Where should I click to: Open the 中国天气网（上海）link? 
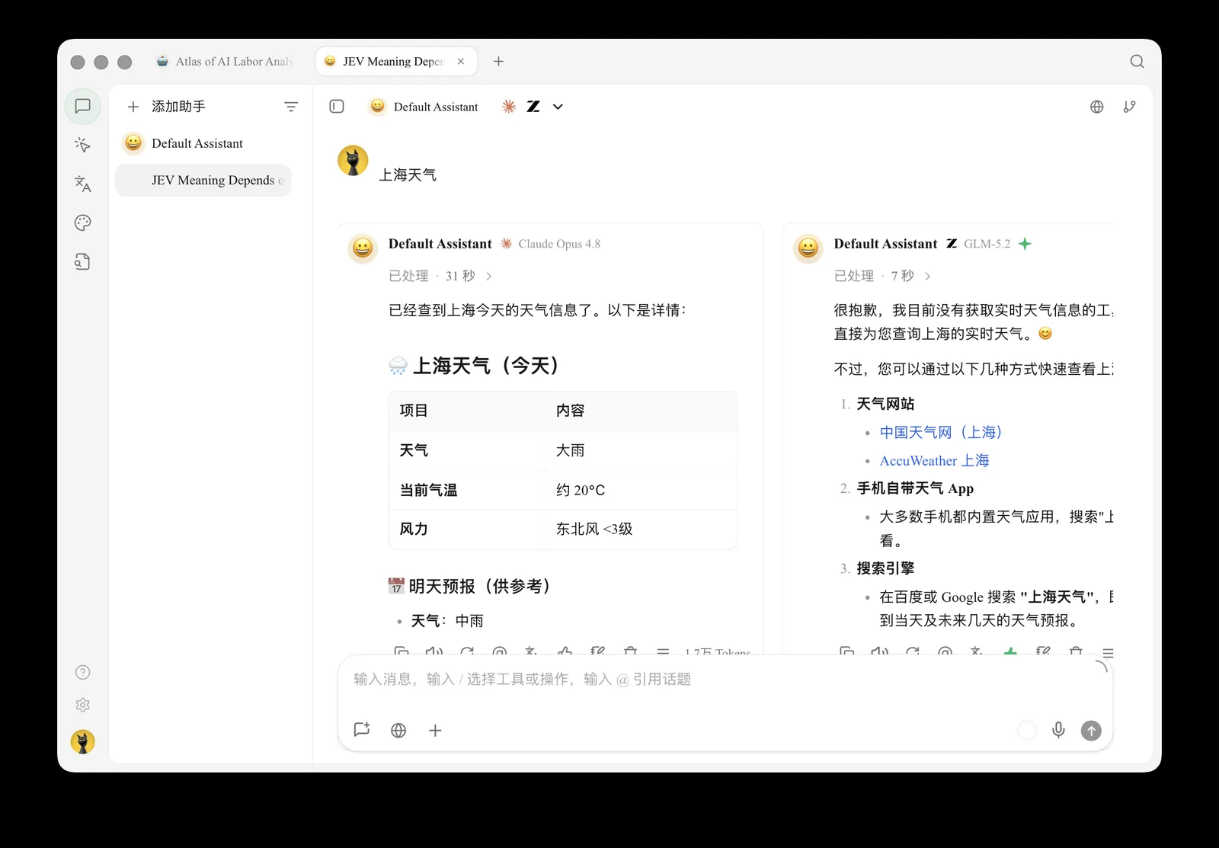coord(941,433)
